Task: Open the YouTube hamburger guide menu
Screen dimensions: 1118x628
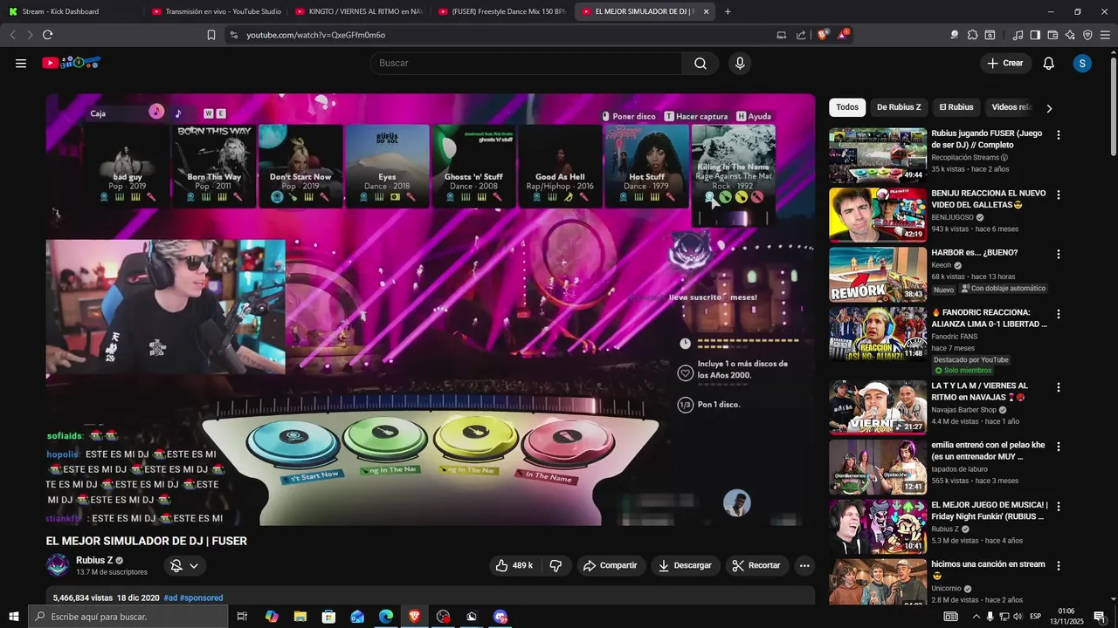Action: (21, 63)
